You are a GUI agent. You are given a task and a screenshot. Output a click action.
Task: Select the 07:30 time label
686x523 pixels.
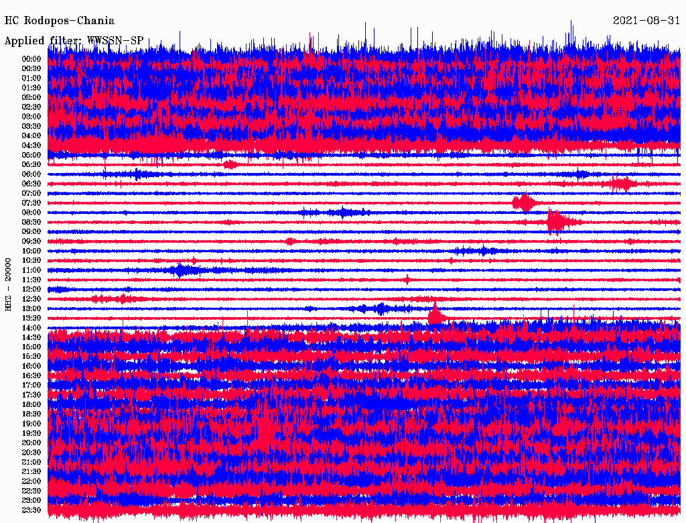click(31, 203)
